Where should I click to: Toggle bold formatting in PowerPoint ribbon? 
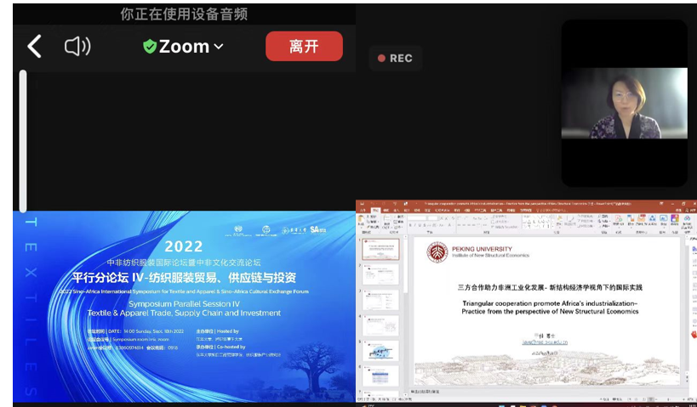tap(410, 225)
